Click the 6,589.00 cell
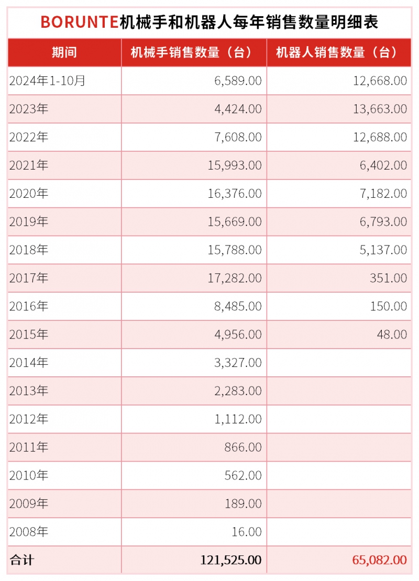The height and width of the screenshot is (581, 419). point(238,81)
